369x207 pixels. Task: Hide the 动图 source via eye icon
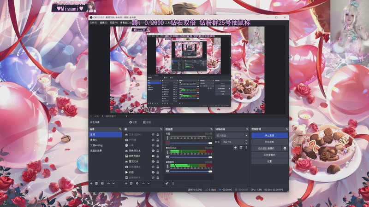pos(153,172)
